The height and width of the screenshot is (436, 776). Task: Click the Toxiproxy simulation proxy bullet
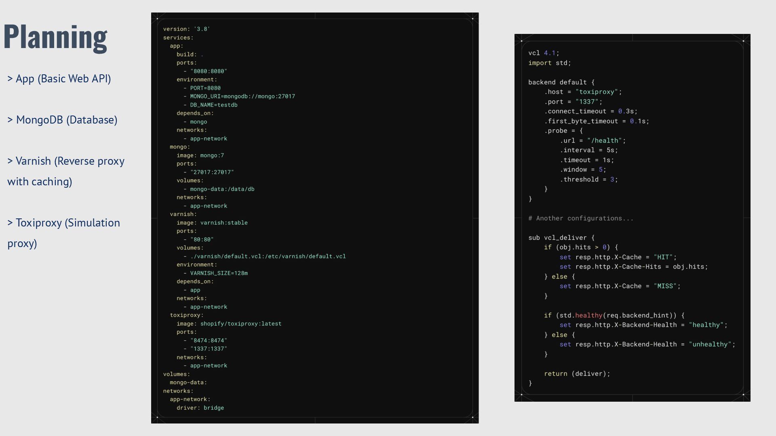pyautogui.click(x=63, y=233)
